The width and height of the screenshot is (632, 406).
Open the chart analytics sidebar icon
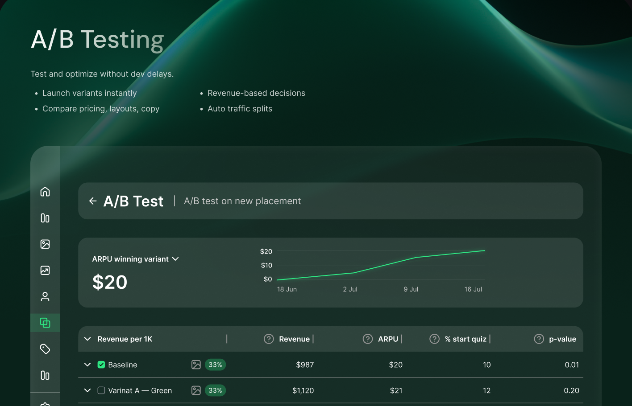[45, 271]
